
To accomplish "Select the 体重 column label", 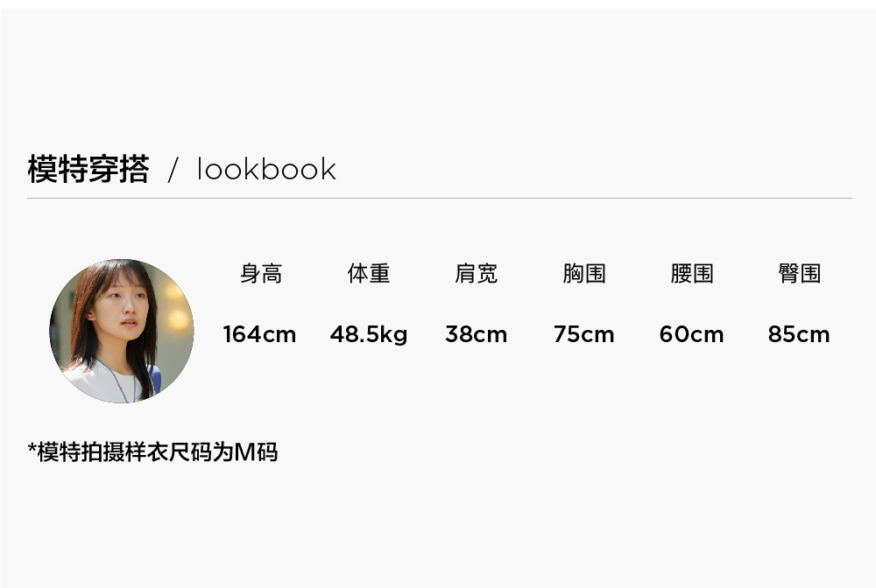I will tap(369, 273).
